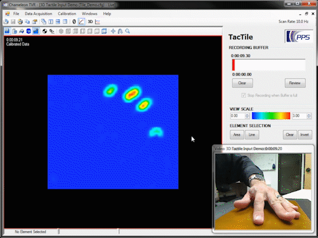Click the "Calibrated Data" overlay label

pos(17,44)
